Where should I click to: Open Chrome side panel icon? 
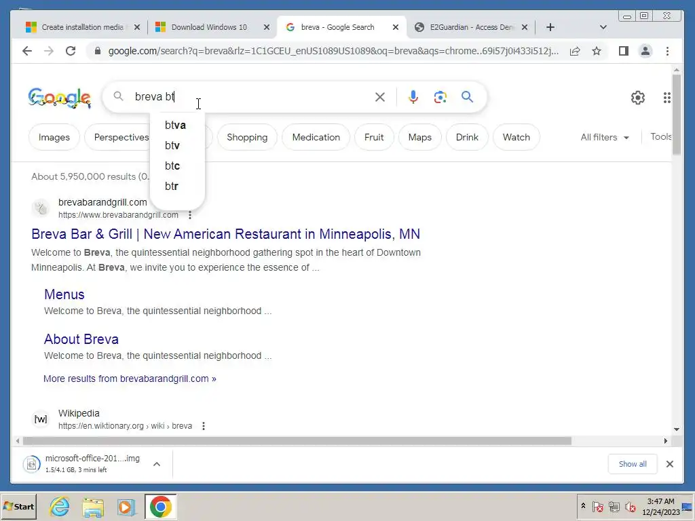pos(624,51)
